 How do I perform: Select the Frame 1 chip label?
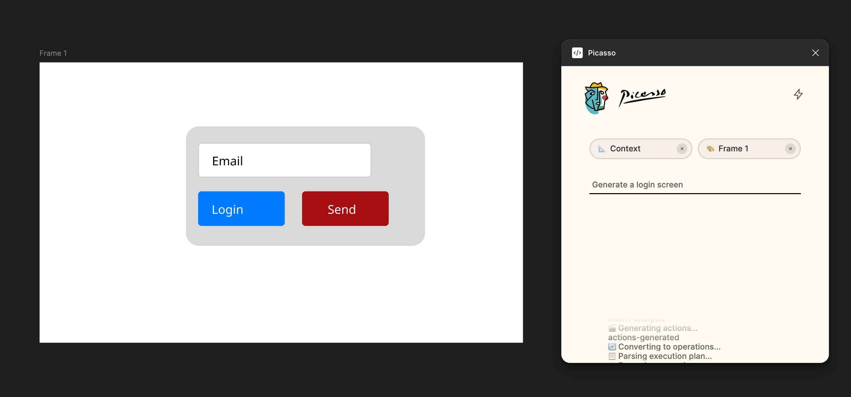click(x=733, y=149)
